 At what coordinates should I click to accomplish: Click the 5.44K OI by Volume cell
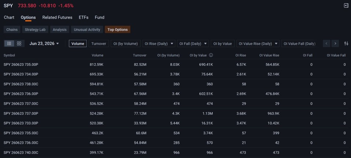(x=175, y=123)
